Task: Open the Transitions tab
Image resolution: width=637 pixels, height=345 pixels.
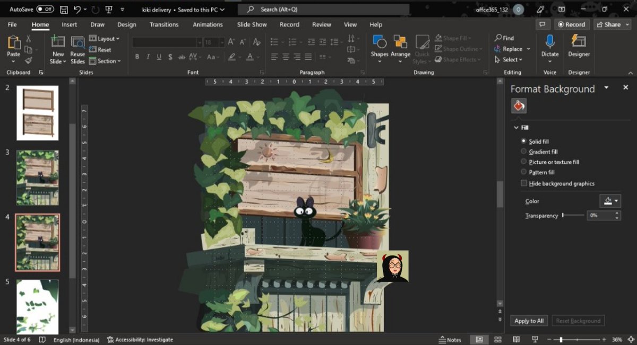Action: click(x=164, y=24)
